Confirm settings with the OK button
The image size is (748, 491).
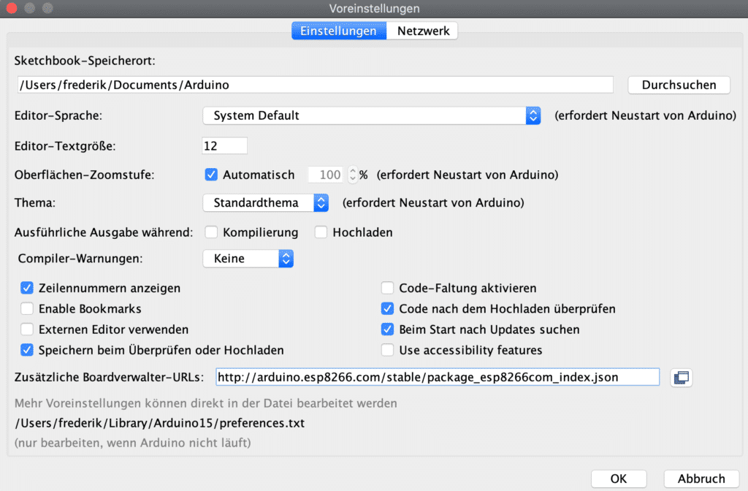coord(619,479)
